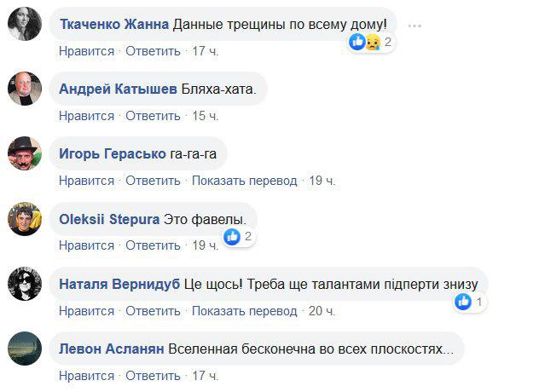Click Oleksii Stepura's profile avatar
Viewport: 539px width, 392px height.
25,219
